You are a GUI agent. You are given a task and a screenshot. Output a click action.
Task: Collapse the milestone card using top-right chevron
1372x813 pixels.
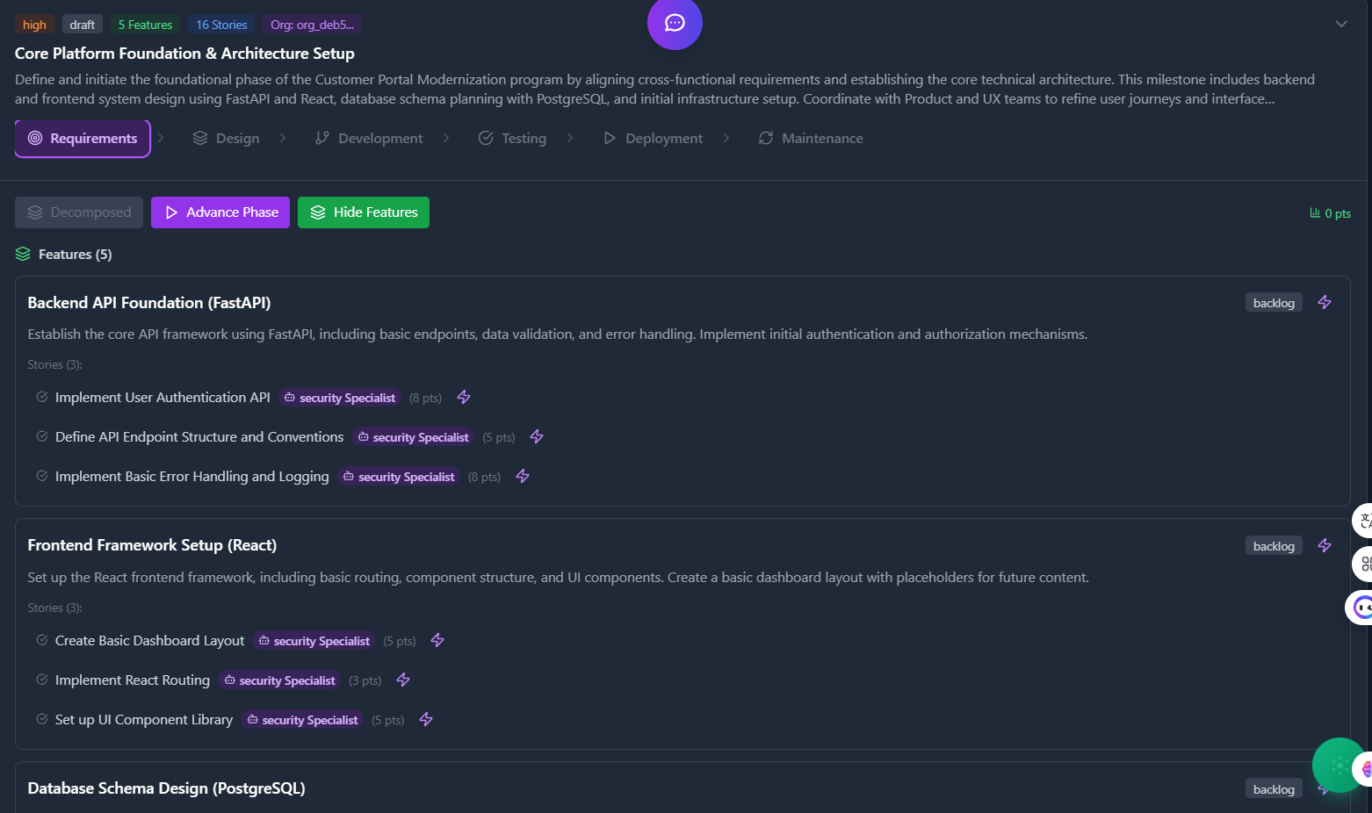tap(1340, 24)
